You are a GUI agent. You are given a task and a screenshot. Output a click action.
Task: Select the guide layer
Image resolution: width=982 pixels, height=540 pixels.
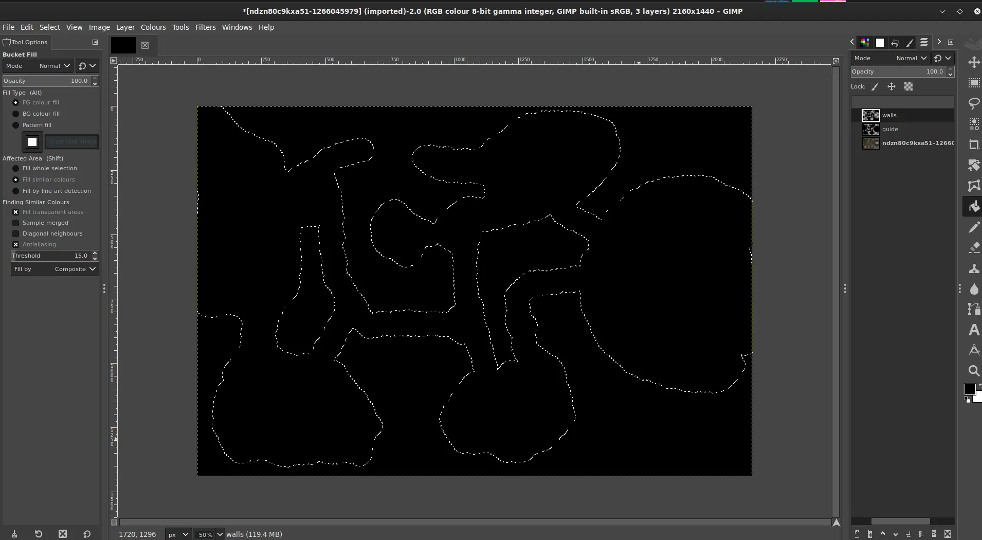click(890, 129)
